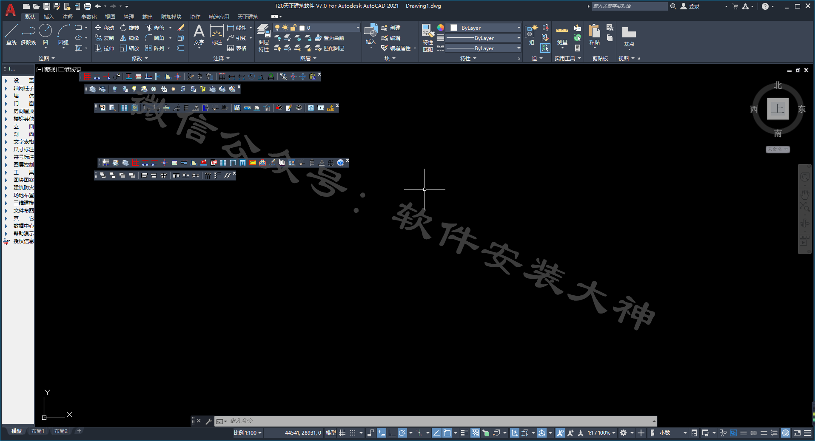Open the 注释 ribbon tab
The height and width of the screenshot is (441, 815).
pos(68,17)
